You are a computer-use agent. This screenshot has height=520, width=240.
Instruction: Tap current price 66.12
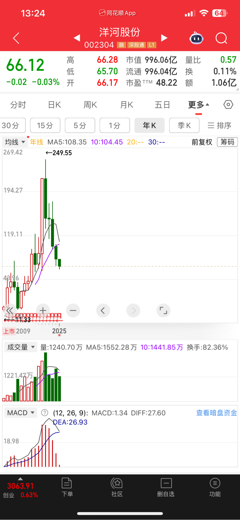click(25, 65)
